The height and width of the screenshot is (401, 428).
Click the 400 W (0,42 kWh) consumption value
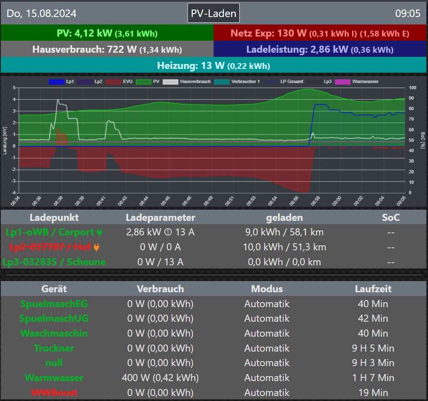pos(160,378)
